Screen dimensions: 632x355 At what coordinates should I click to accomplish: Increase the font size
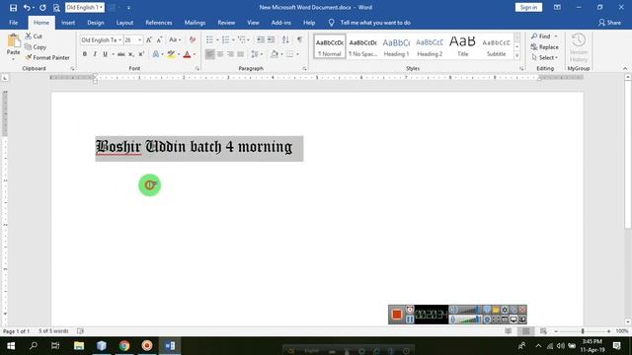pos(149,39)
